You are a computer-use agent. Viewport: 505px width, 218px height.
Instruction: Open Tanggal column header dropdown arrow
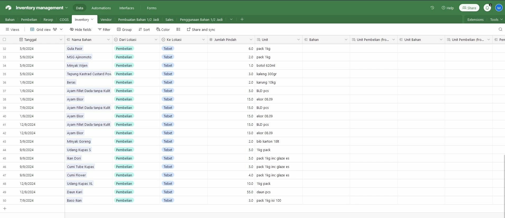pos(61,40)
